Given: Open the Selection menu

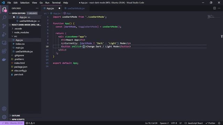Looking at the screenshot, I should click(x=25, y=3).
